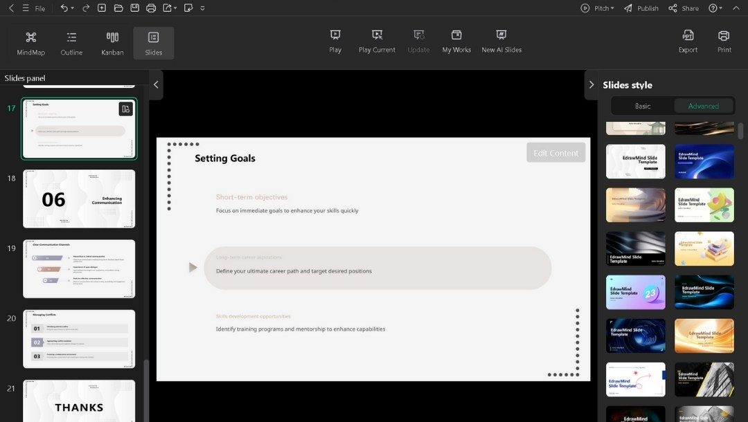This screenshot has height=422, width=748.
Task: Click the Edit Content button
Action: point(555,152)
